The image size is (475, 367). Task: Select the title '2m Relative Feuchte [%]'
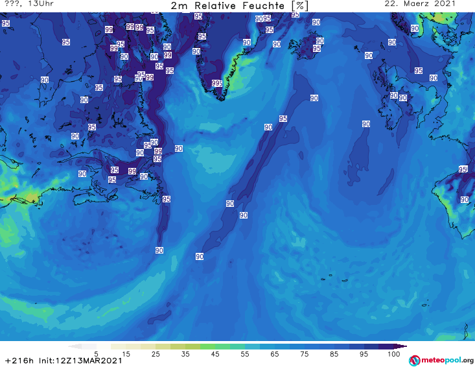tap(240, 6)
